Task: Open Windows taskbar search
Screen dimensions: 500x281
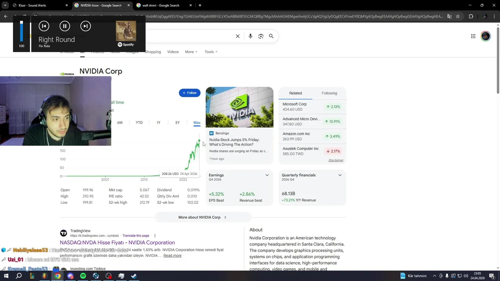Action: pos(19,276)
